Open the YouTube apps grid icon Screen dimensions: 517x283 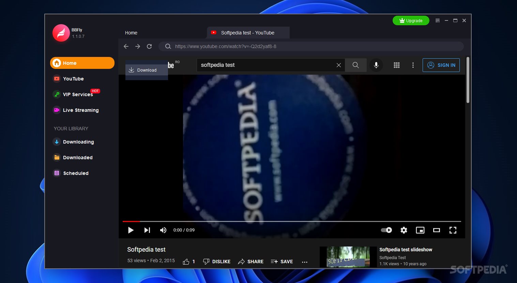coord(397,65)
